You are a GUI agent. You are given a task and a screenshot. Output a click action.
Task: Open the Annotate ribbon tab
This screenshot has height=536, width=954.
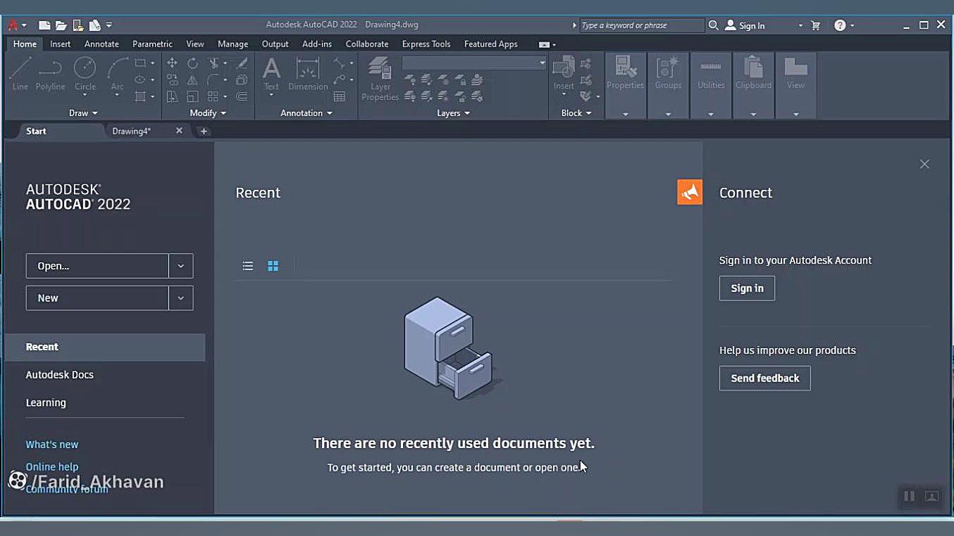(101, 44)
